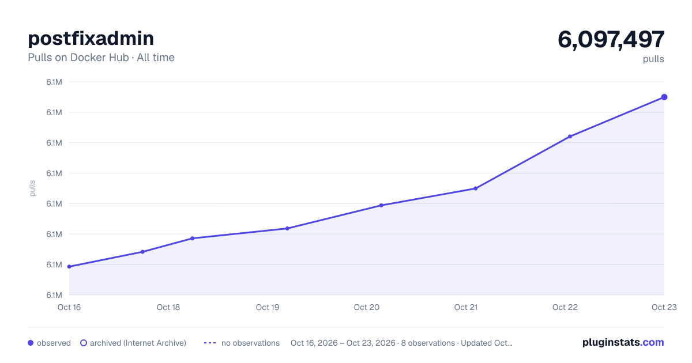The width and height of the screenshot is (692, 363).
Task: Click the 'archived (Internet Archive)' legend label
Action: (138, 343)
